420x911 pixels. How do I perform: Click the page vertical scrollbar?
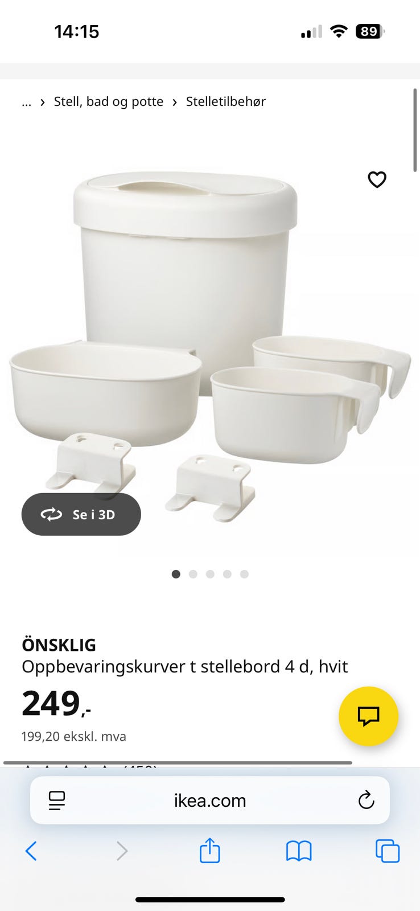click(x=415, y=130)
